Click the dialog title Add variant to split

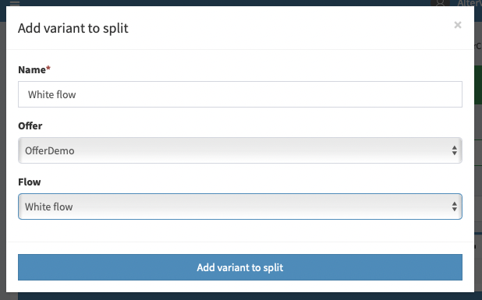(x=73, y=28)
